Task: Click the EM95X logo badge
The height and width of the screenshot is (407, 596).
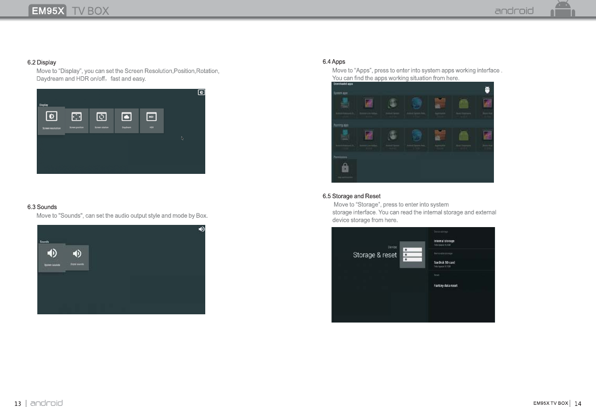Action: (x=48, y=10)
